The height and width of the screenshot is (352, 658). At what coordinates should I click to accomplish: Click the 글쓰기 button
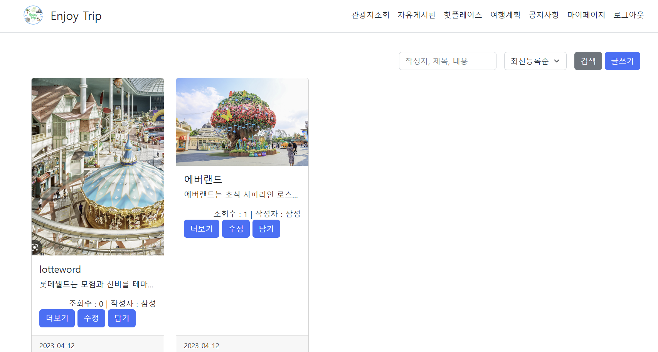(x=623, y=61)
